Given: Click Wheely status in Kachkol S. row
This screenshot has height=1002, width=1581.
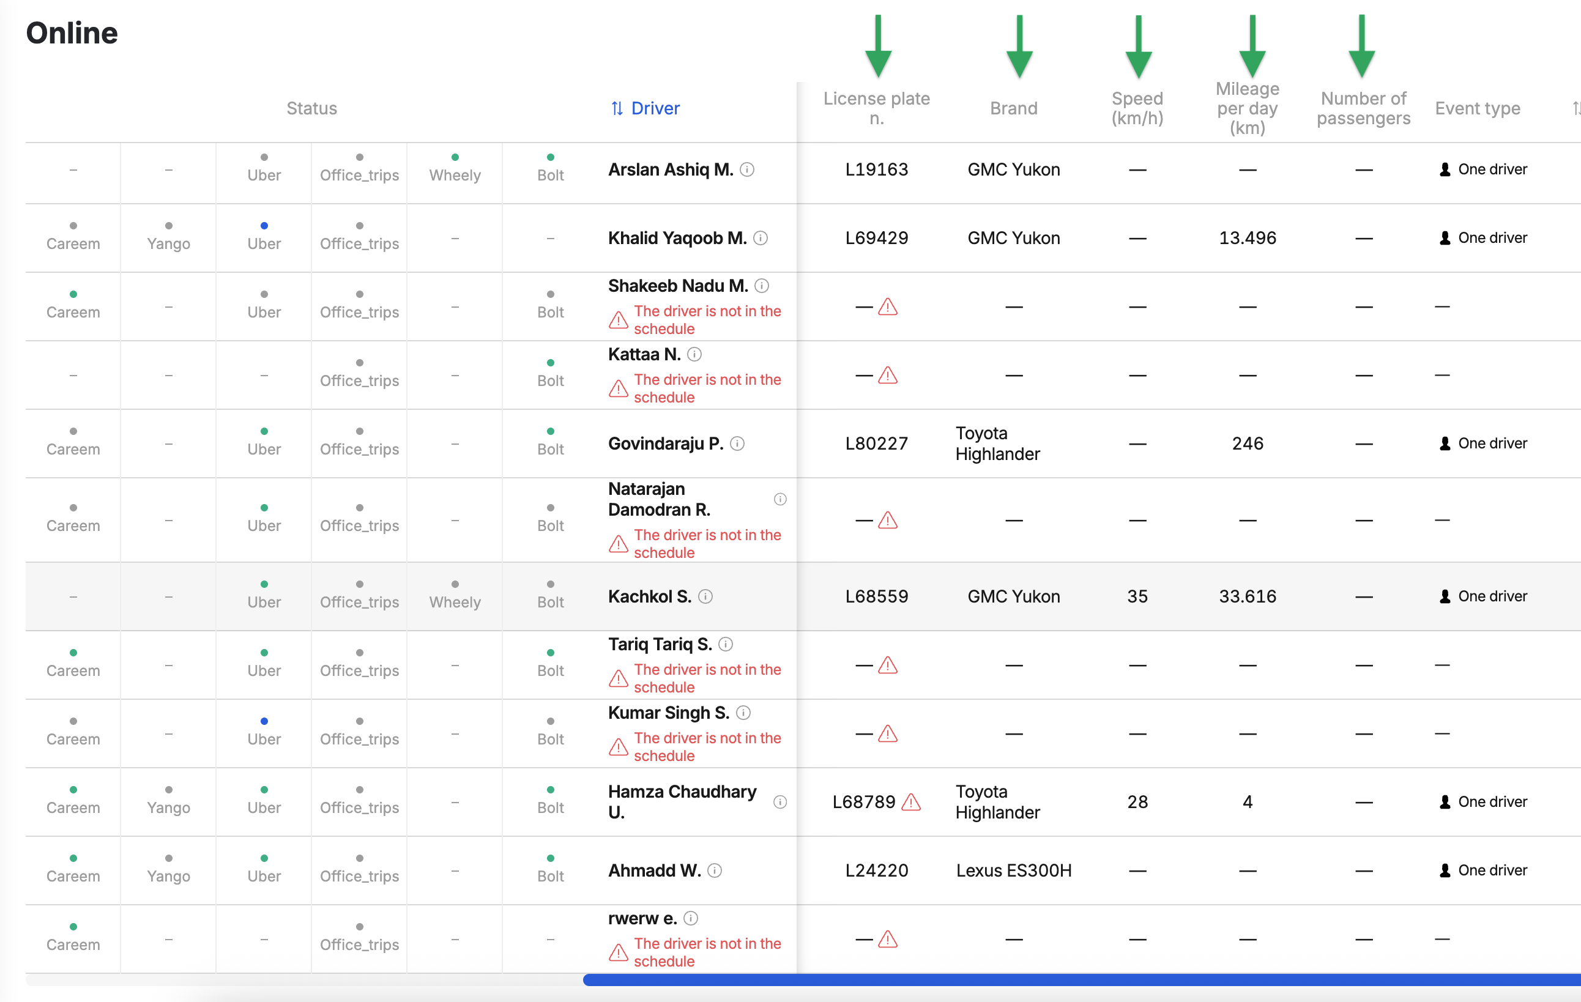Looking at the screenshot, I should click(455, 596).
